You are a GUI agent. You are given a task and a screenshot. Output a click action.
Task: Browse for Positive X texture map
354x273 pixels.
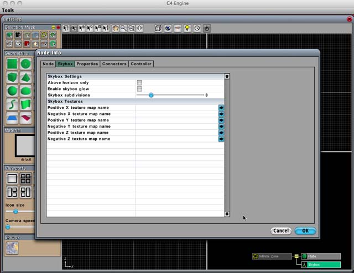click(x=221, y=108)
